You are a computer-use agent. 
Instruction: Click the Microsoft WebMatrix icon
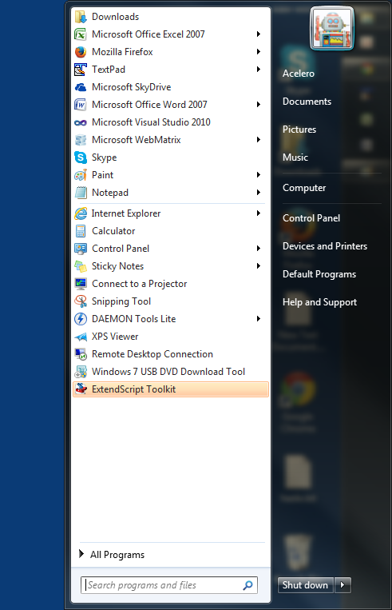click(x=81, y=140)
